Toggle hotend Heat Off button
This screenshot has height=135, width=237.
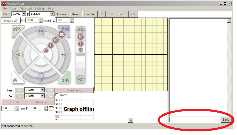20,90
